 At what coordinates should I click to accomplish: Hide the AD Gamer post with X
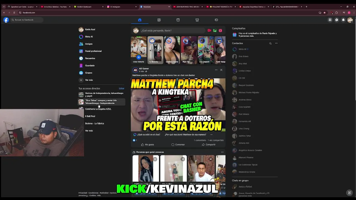(x=221, y=70)
